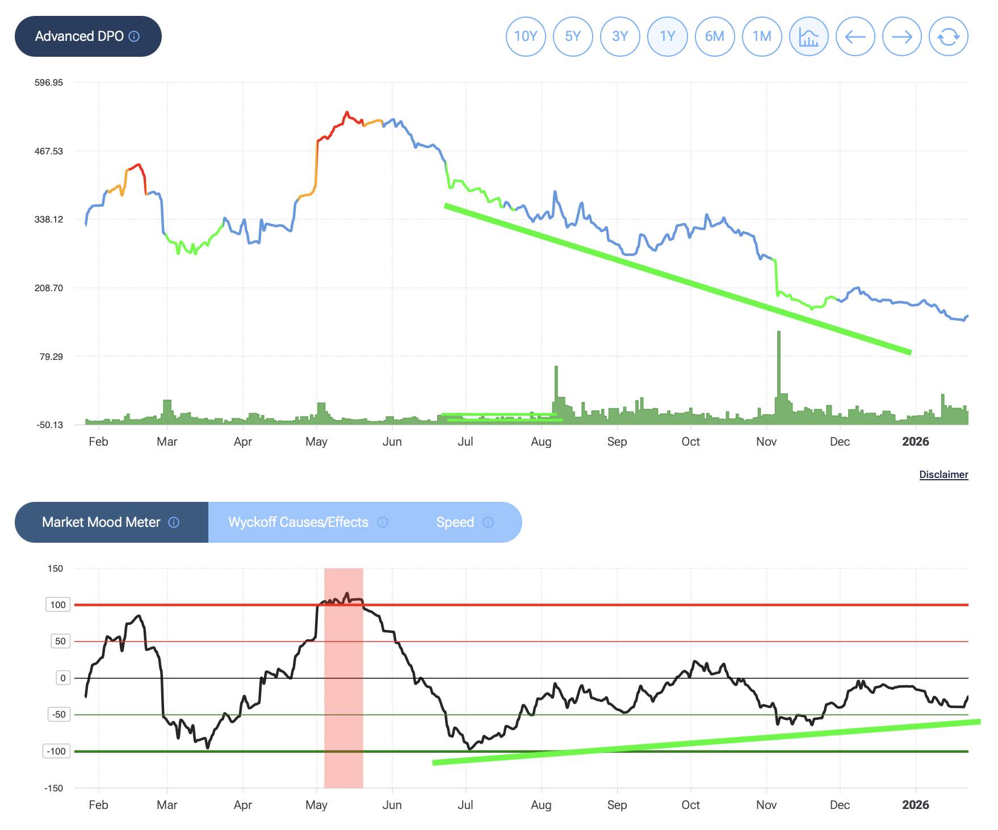The width and height of the screenshot is (998, 830).
Task: Open the Wyckoff Causes/Effects tab
Action: 298,522
